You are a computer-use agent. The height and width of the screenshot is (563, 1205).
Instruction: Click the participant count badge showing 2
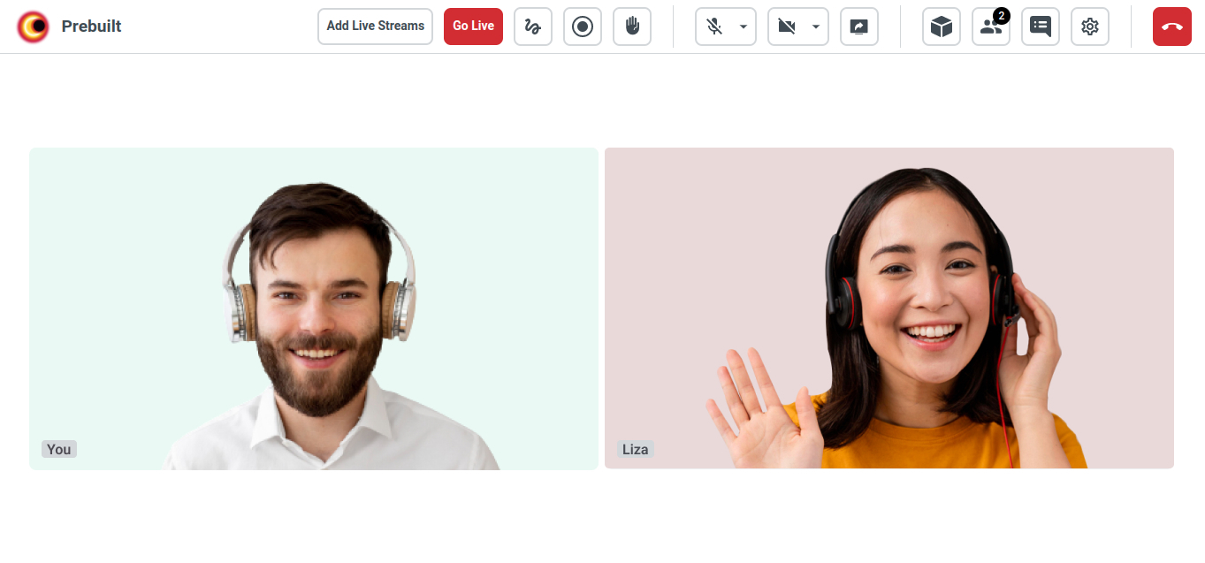1002,16
